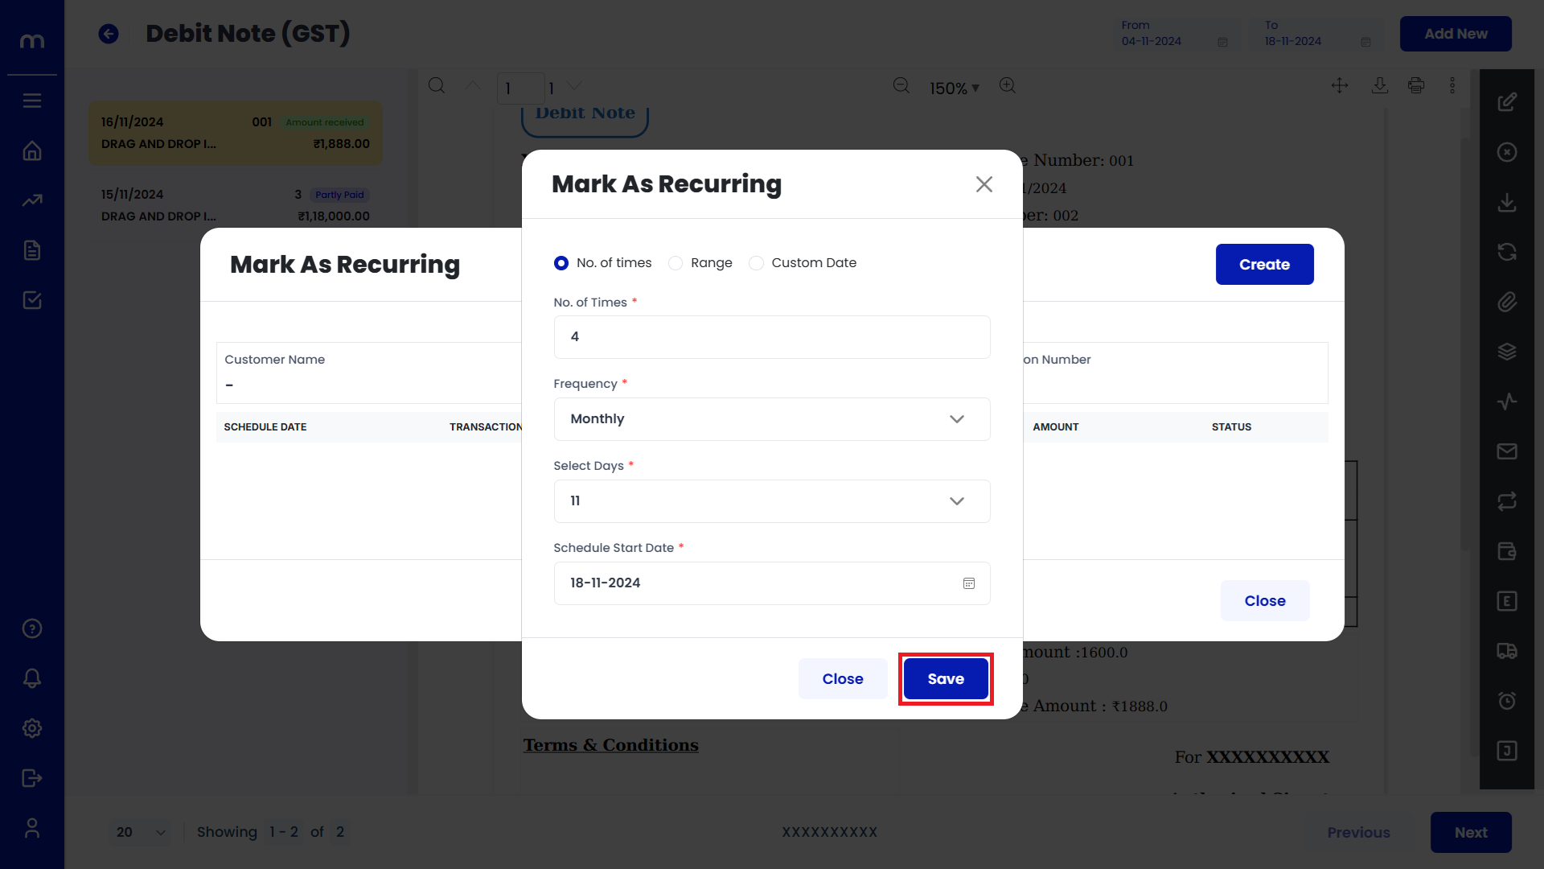
Task: Expand the Frequency Monthly dropdown
Action: click(x=771, y=419)
